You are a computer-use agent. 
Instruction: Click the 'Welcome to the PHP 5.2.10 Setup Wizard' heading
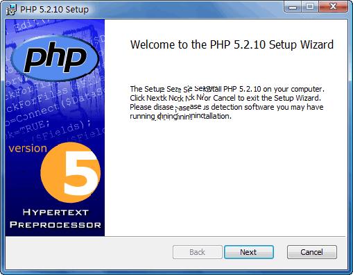point(232,44)
